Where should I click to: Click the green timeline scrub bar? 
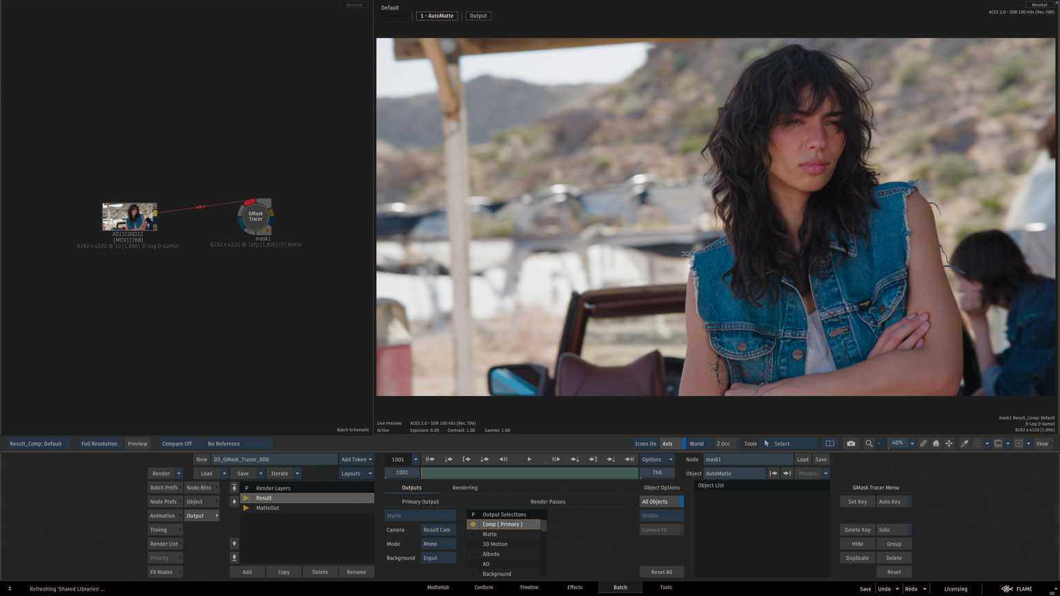click(x=529, y=473)
